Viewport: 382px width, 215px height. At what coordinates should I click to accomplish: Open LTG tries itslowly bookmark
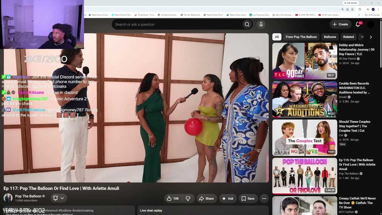pyautogui.click(x=329, y=15)
